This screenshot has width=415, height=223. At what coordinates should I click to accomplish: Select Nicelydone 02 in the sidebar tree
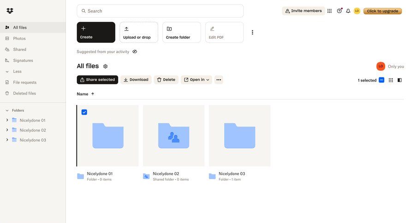tap(33, 130)
